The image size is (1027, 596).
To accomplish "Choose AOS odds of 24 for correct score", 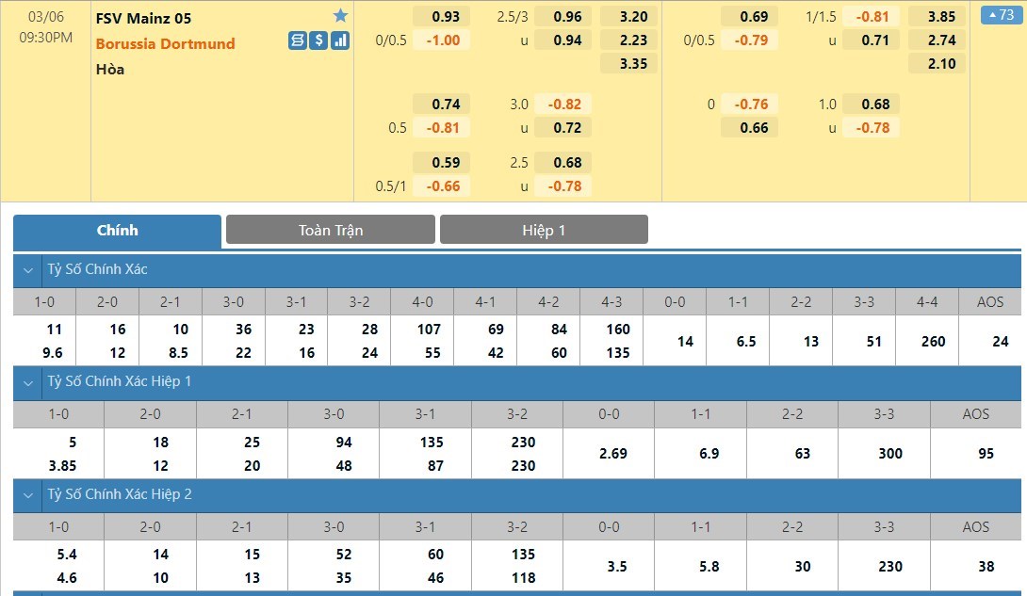I will coord(1000,341).
